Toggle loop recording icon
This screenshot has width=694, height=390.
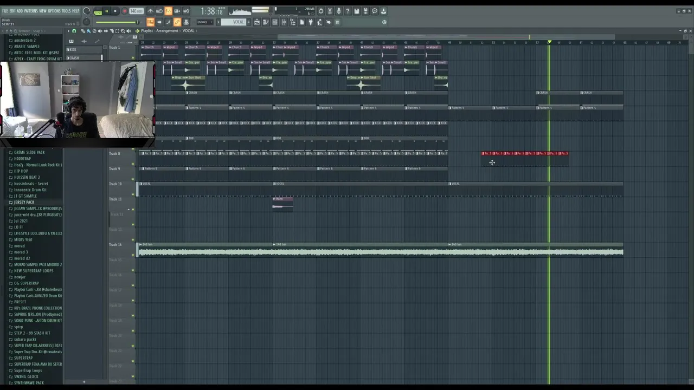186,11
